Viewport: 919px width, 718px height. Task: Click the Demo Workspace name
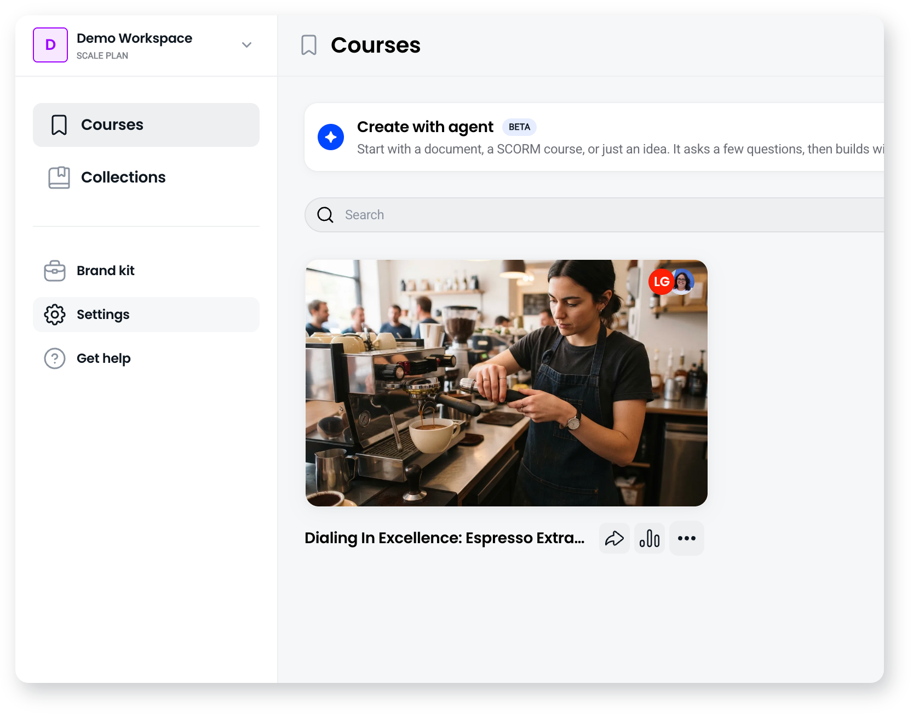click(134, 38)
